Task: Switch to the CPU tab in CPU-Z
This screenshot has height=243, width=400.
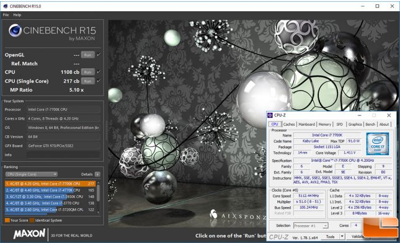Action: (275, 124)
